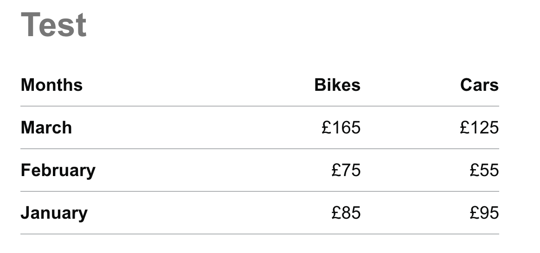Click the March row label
Image resolution: width=540 pixels, height=253 pixels.
[46, 128]
